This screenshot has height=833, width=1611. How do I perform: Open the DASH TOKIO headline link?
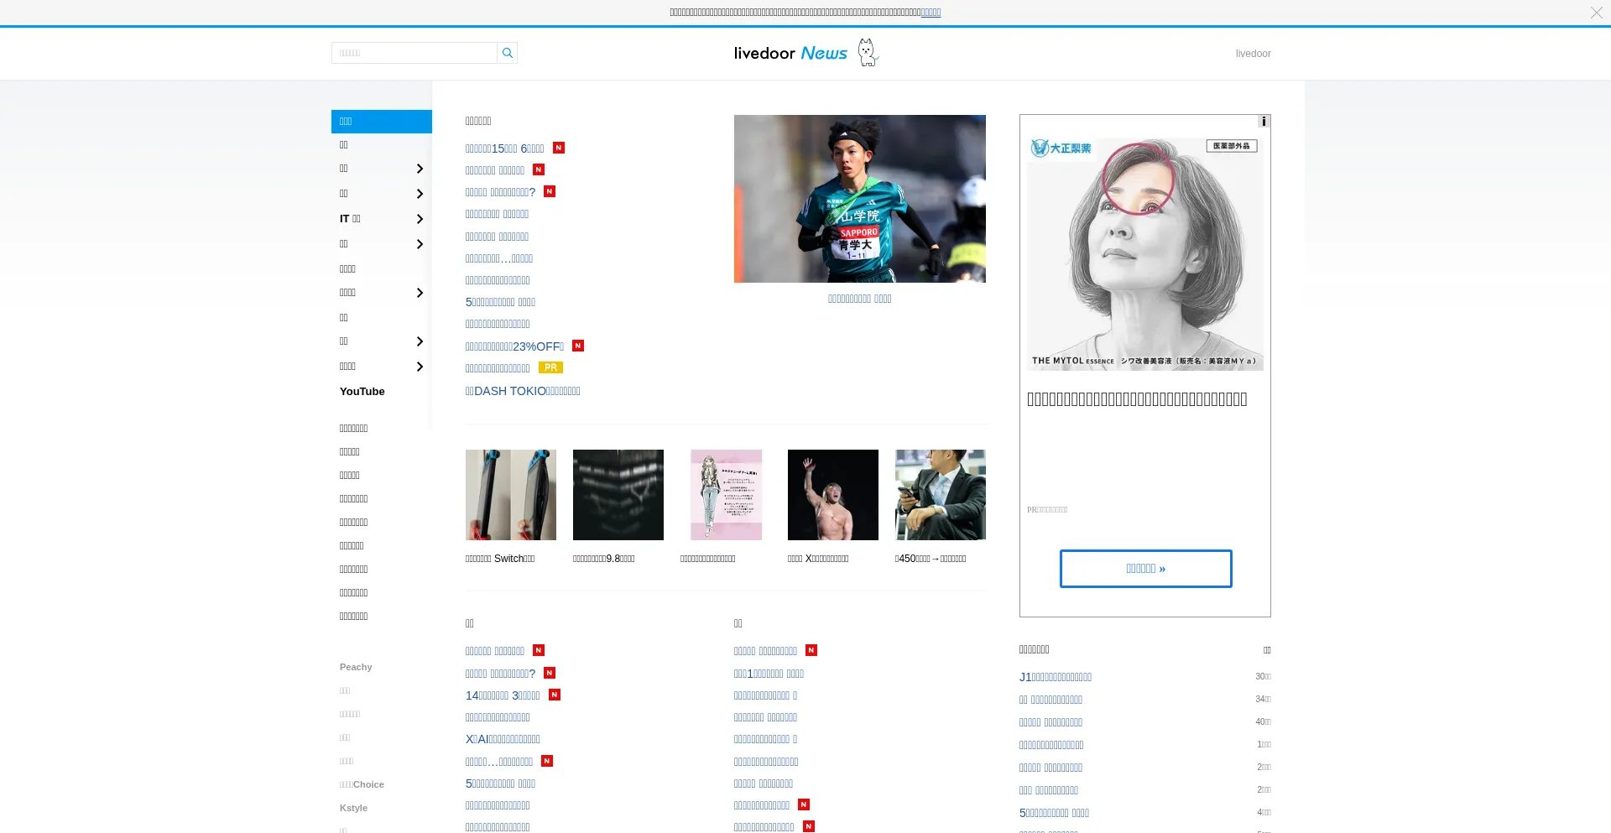523,391
